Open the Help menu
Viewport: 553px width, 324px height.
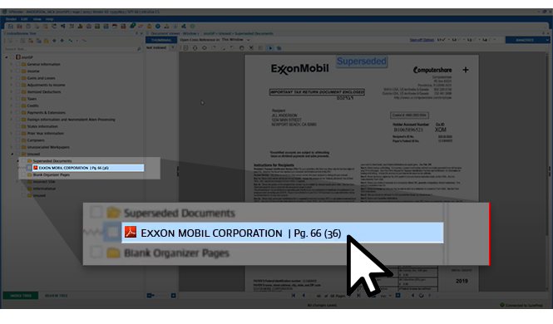49,19
